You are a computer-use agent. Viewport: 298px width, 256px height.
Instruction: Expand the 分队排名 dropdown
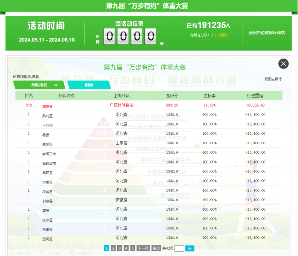coord(42,85)
